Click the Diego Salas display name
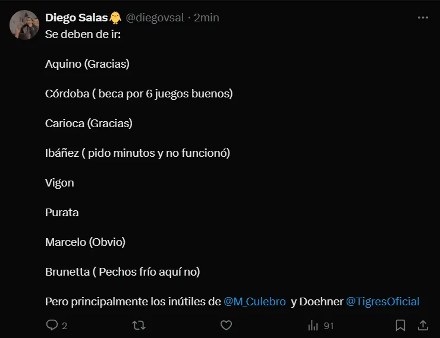440x338 pixels. [x=77, y=18]
